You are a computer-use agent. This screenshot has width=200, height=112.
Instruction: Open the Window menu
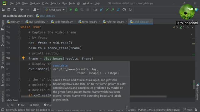87,3
